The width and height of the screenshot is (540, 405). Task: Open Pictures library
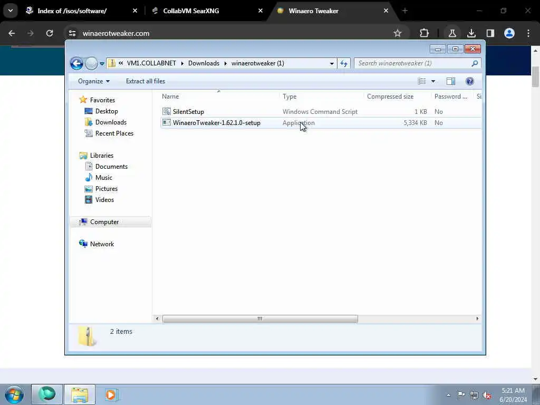106,188
